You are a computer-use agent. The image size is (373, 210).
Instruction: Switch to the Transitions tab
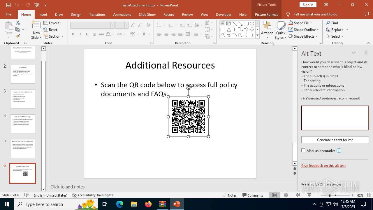coord(97,14)
